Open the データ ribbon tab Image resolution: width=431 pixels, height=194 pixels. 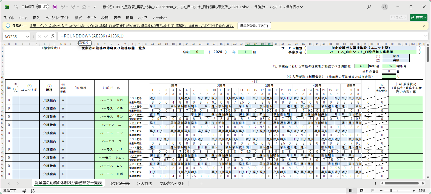(92, 18)
